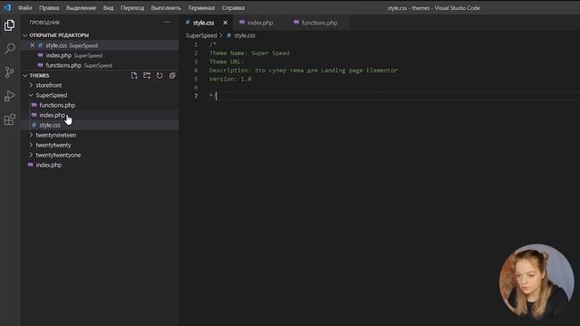Open the Source Control view
Screen dimensions: 580x326
pyautogui.click(x=10, y=72)
